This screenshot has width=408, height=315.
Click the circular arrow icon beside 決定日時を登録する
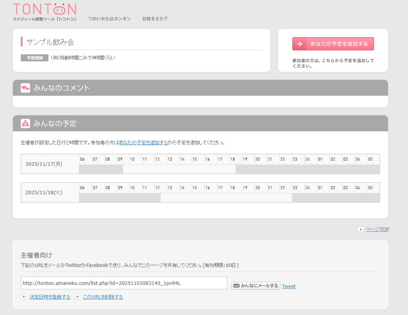23,297
